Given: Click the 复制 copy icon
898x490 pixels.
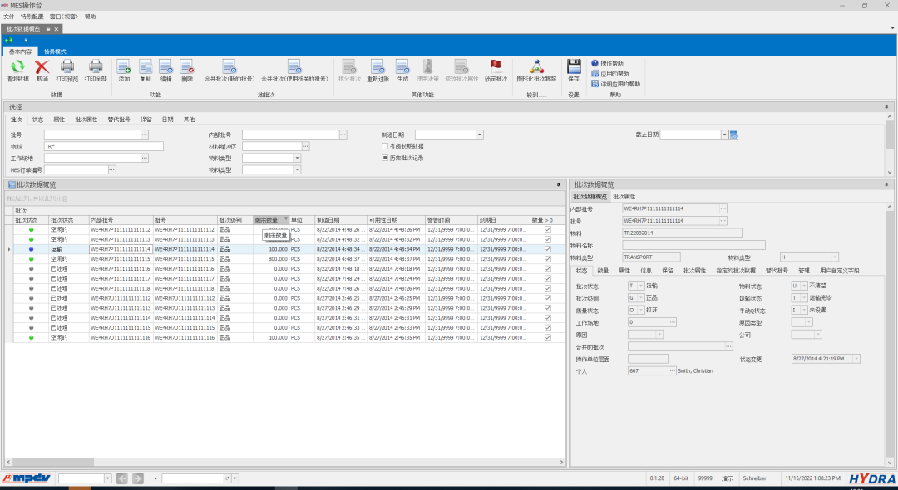Looking at the screenshot, I should tap(146, 66).
